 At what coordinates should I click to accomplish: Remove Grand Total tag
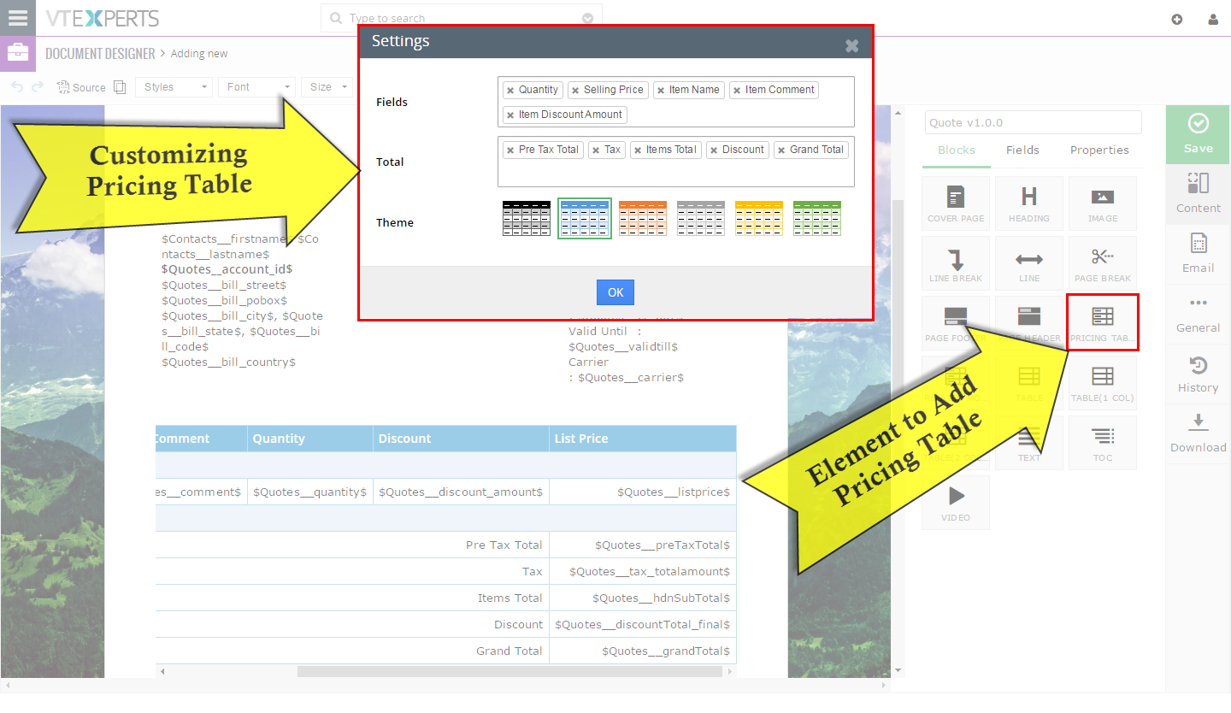click(781, 150)
